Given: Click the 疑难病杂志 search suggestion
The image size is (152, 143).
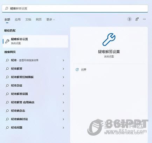Looking at the screenshot, I should [x=35, y=111].
